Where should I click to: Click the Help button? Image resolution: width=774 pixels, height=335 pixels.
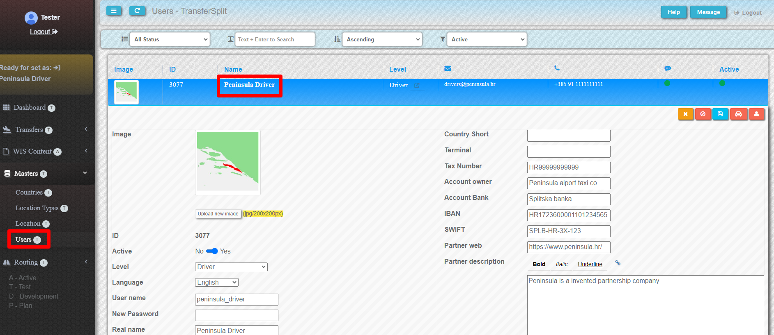pos(673,12)
